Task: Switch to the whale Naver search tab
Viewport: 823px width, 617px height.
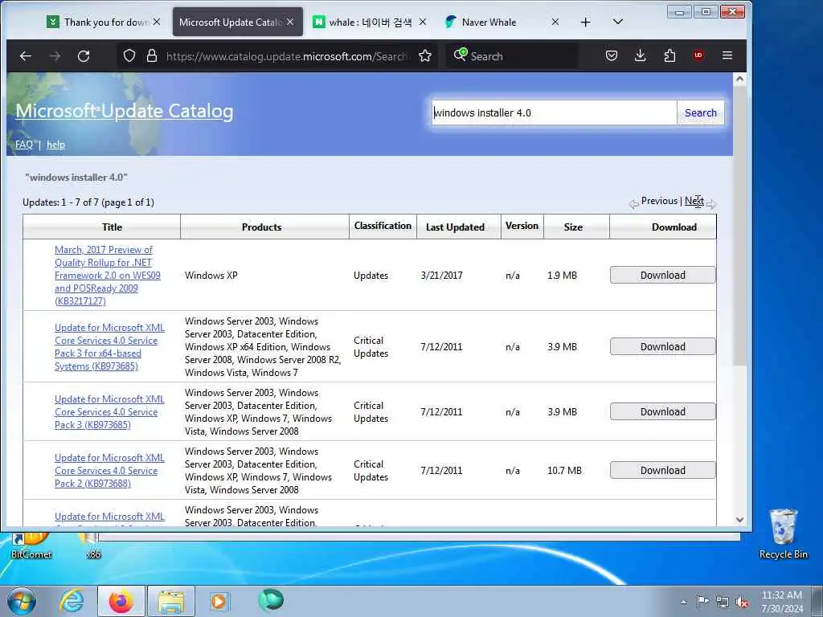Action: point(370,22)
